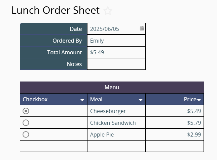Image resolution: width=217 pixels, height=160 pixels.
Task: Click the $2.99 price cell
Action: 175,135
